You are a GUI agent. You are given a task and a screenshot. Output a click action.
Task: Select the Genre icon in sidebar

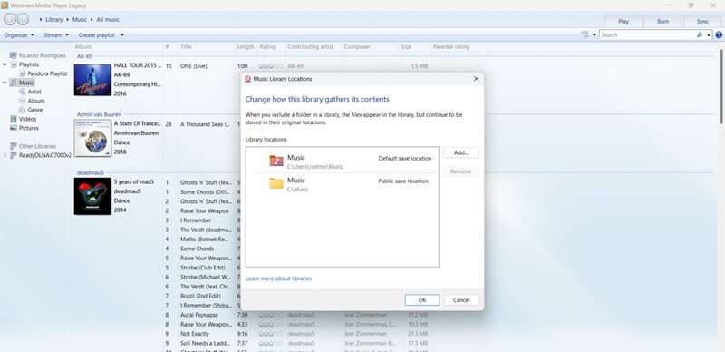(22, 110)
